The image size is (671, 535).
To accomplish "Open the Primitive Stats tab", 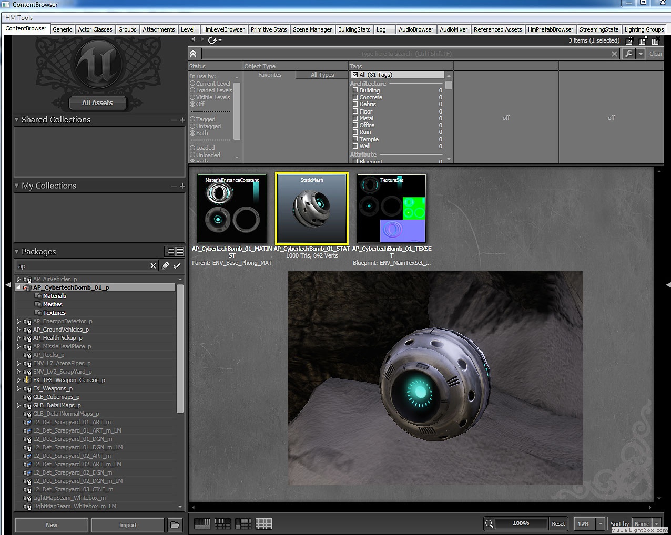I will 269,29.
